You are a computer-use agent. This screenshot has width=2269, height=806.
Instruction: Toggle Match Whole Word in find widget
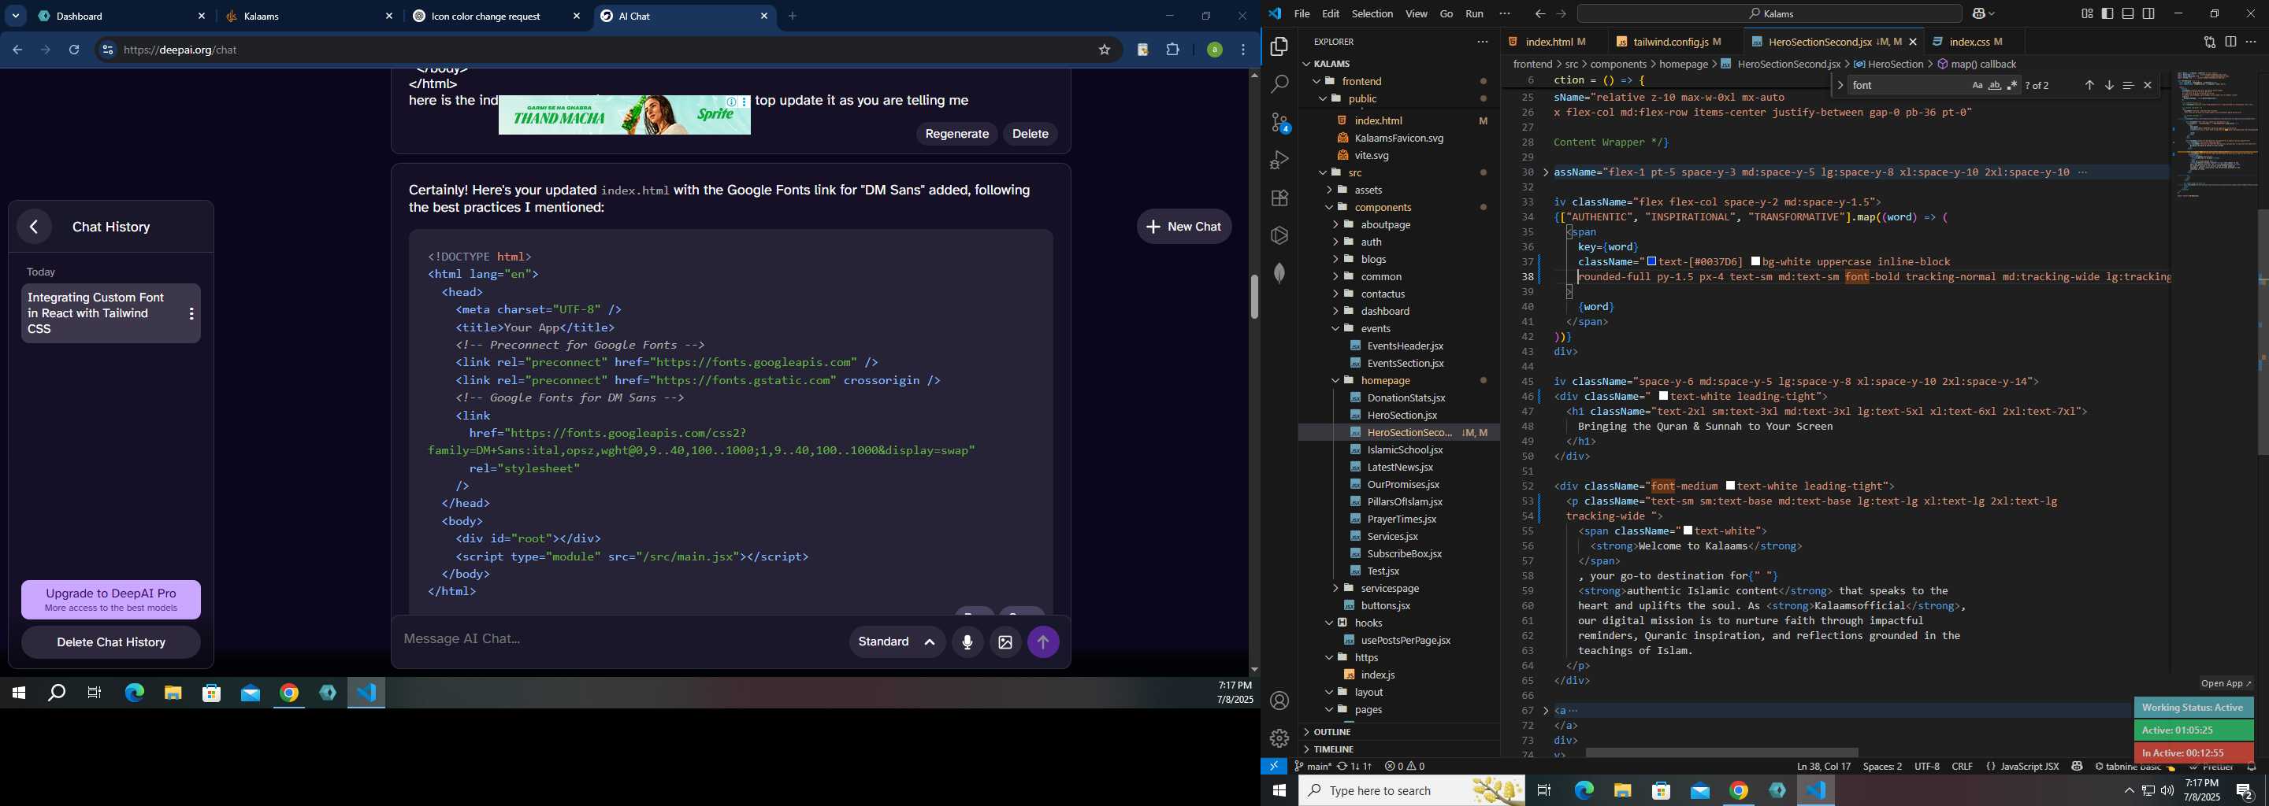(x=1995, y=85)
